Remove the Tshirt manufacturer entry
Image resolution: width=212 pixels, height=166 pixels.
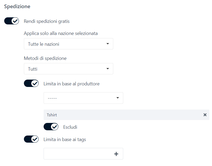[205, 115]
